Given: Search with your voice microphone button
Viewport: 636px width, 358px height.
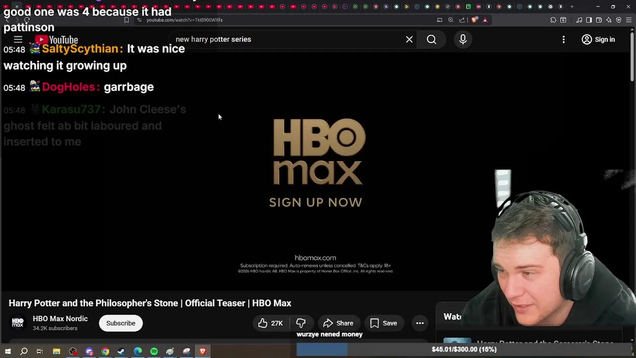Looking at the screenshot, I should pos(463,39).
